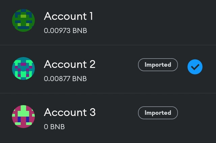The image size is (216, 143).
Task: Click the 0.00877 BNB balance text
Action: (65, 79)
